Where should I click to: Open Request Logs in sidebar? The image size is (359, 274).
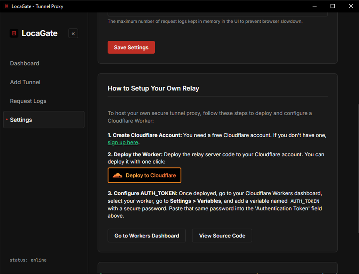pyautogui.click(x=28, y=101)
